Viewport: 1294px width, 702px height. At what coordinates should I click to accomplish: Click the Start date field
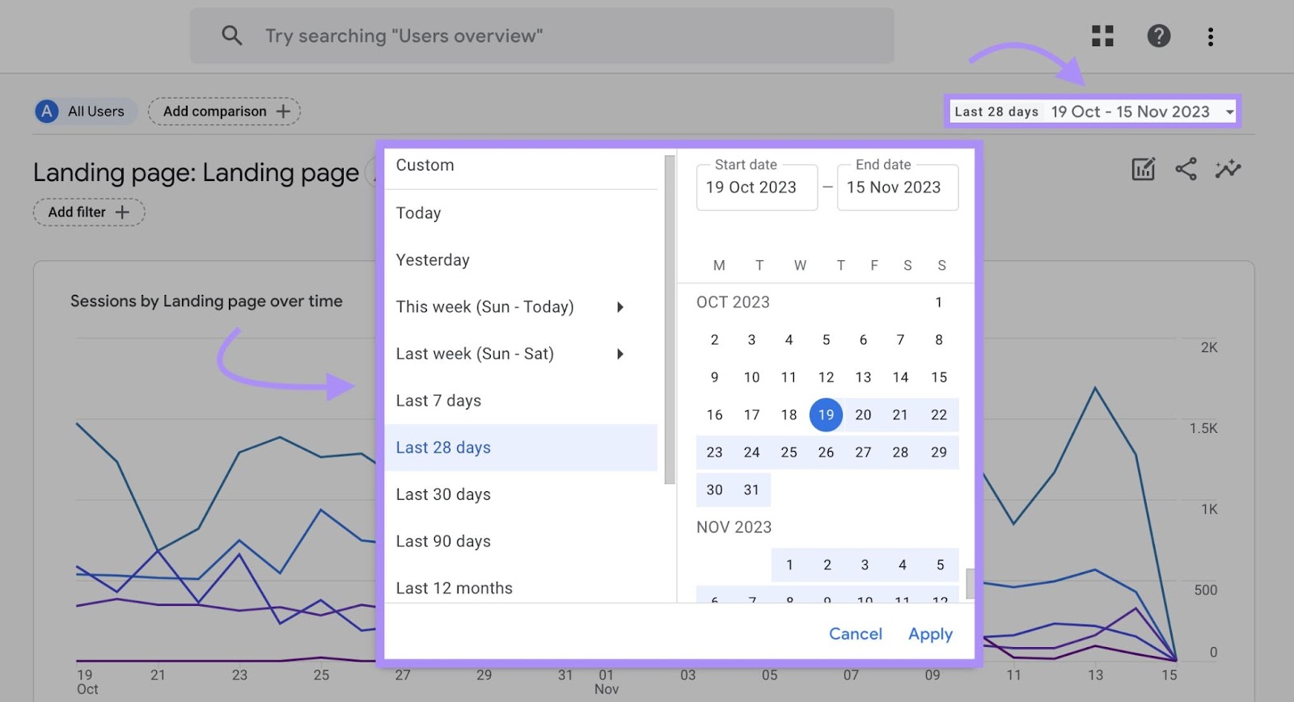coord(757,187)
